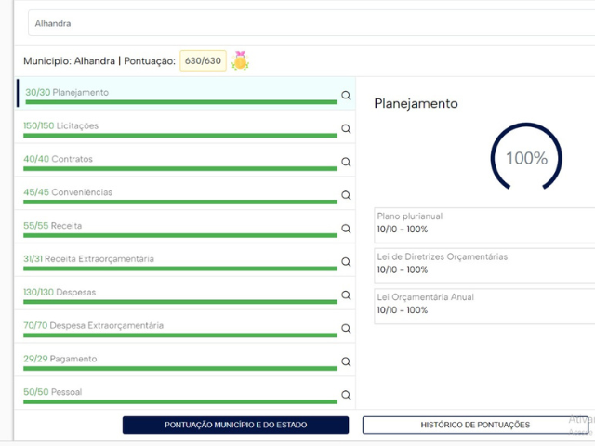The height and width of the screenshot is (446, 595).
Task: View Despesa Extraorçamentária via magnifier icon
Action: pyautogui.click(x=346, y=329)
